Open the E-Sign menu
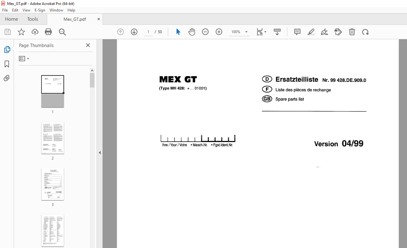This screenshot has width=407, height=248. coord(40,10)
